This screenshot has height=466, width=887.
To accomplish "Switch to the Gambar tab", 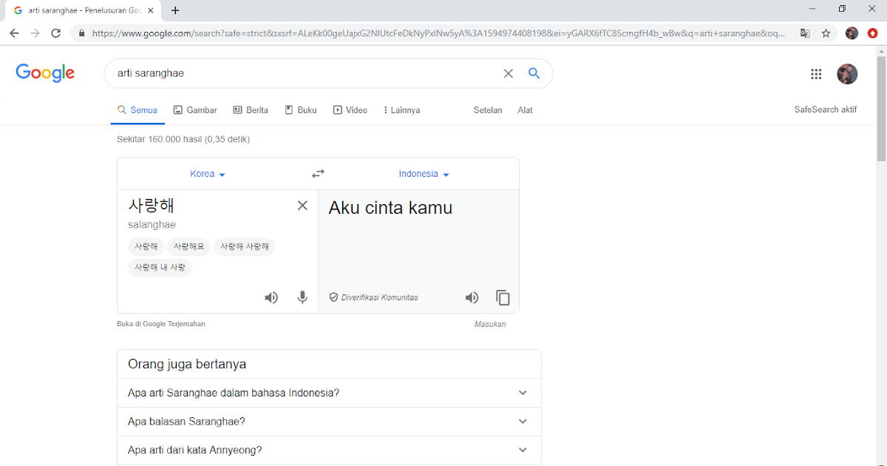I will 195,110.
